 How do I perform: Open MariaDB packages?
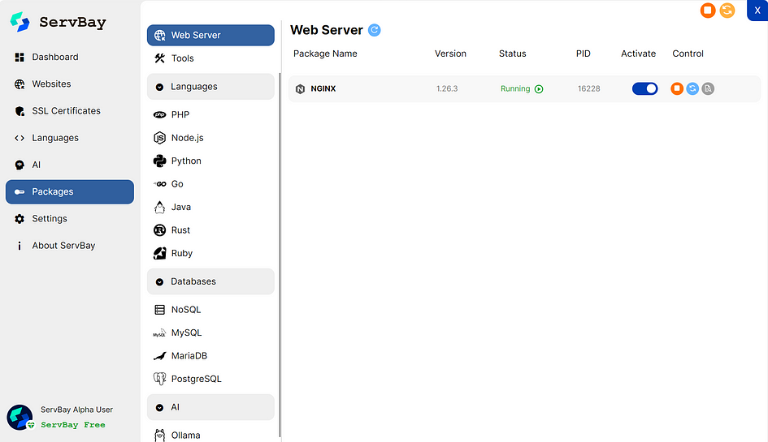pyautogui.click(x=210, y=355)
